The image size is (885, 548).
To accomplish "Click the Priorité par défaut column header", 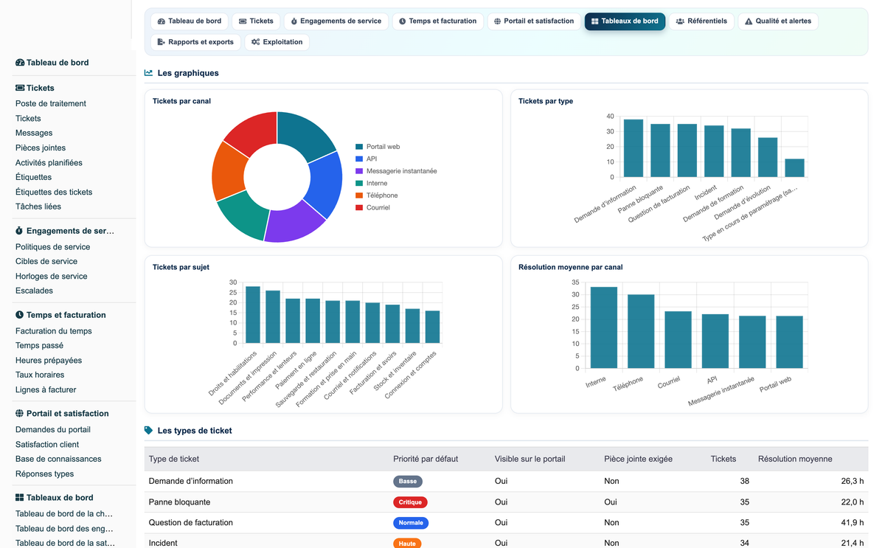I will pos(426,459).
